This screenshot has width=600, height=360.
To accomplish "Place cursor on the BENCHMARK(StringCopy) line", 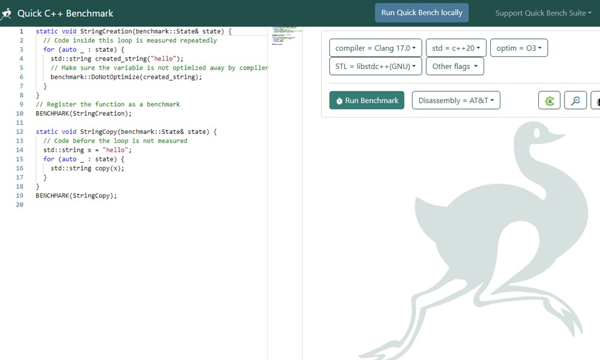I will tap(76, 196).
